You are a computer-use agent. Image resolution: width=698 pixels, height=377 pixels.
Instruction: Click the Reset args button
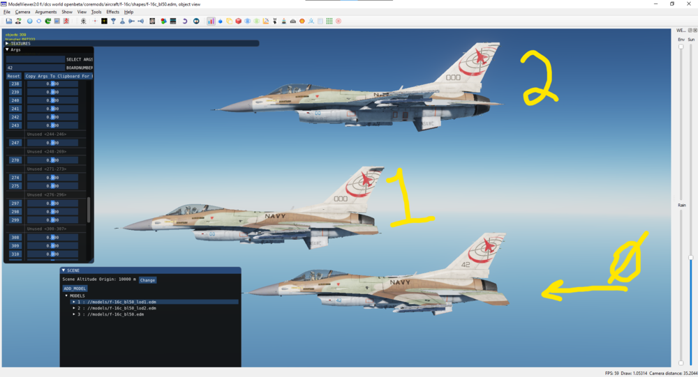(x=13, y=76)
